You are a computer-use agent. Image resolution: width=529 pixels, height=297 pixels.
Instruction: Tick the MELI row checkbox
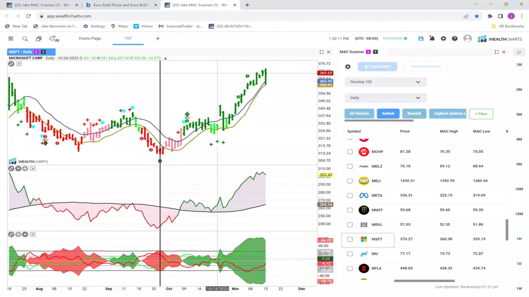[350, 181]
